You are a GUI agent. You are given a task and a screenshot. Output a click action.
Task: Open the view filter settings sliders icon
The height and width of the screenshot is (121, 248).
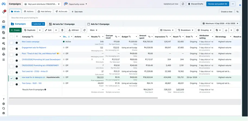(x=237, y=12)
